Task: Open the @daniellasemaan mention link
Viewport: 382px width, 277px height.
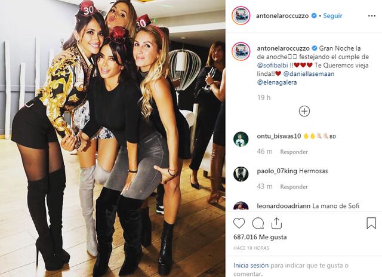Action: [309, 74]
